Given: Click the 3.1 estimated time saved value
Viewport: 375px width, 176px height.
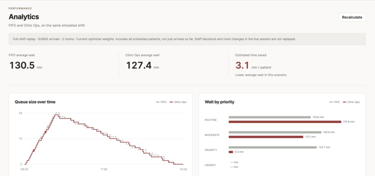Looking at the screenshot, I should click(x=242, y=65).
